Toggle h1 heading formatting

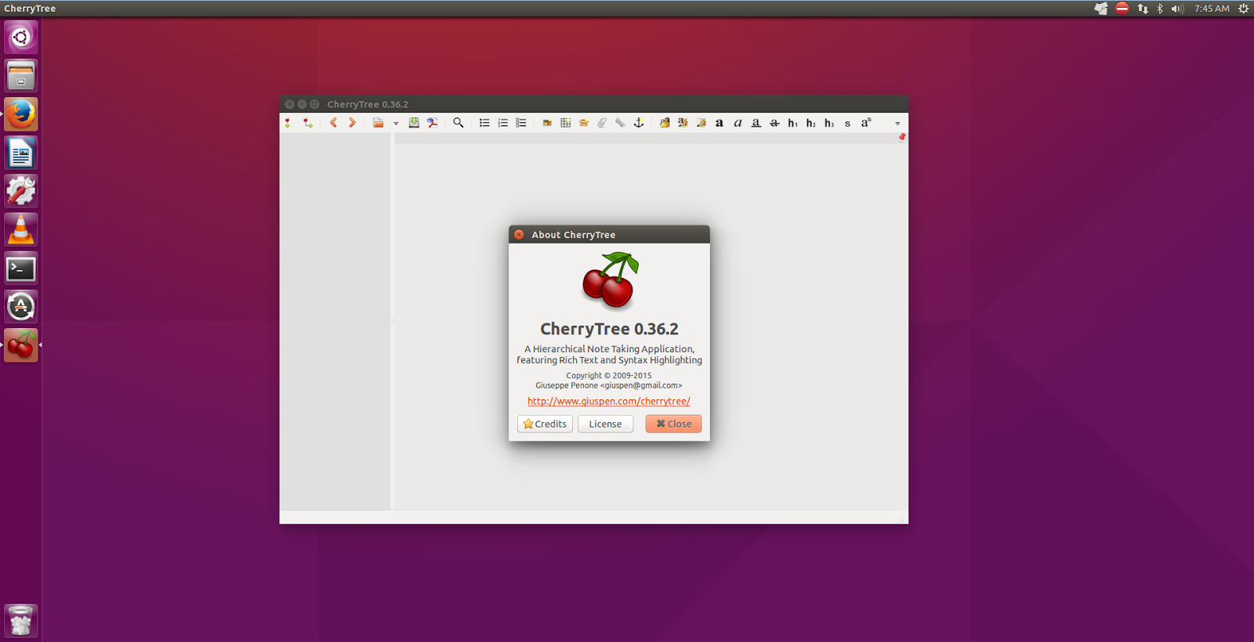click(x=792, y=123)
